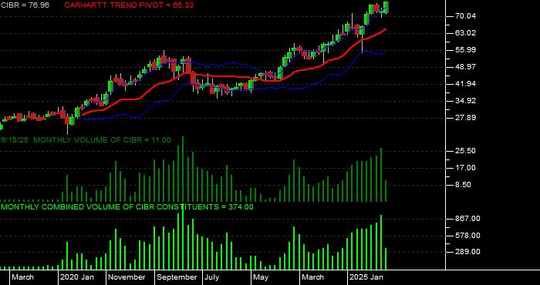Click the last bar of combined constituents volume

pyautogui.click(x=386, y=259)
